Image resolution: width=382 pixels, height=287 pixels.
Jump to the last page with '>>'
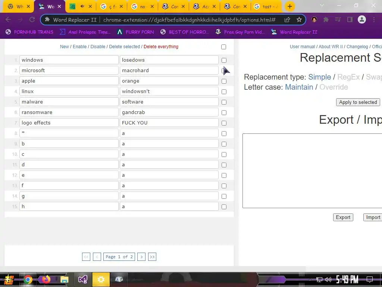(152, 257)
